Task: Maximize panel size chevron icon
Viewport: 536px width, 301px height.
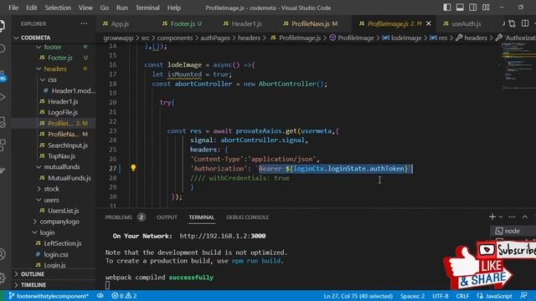Action: click(x=525, y=217)
